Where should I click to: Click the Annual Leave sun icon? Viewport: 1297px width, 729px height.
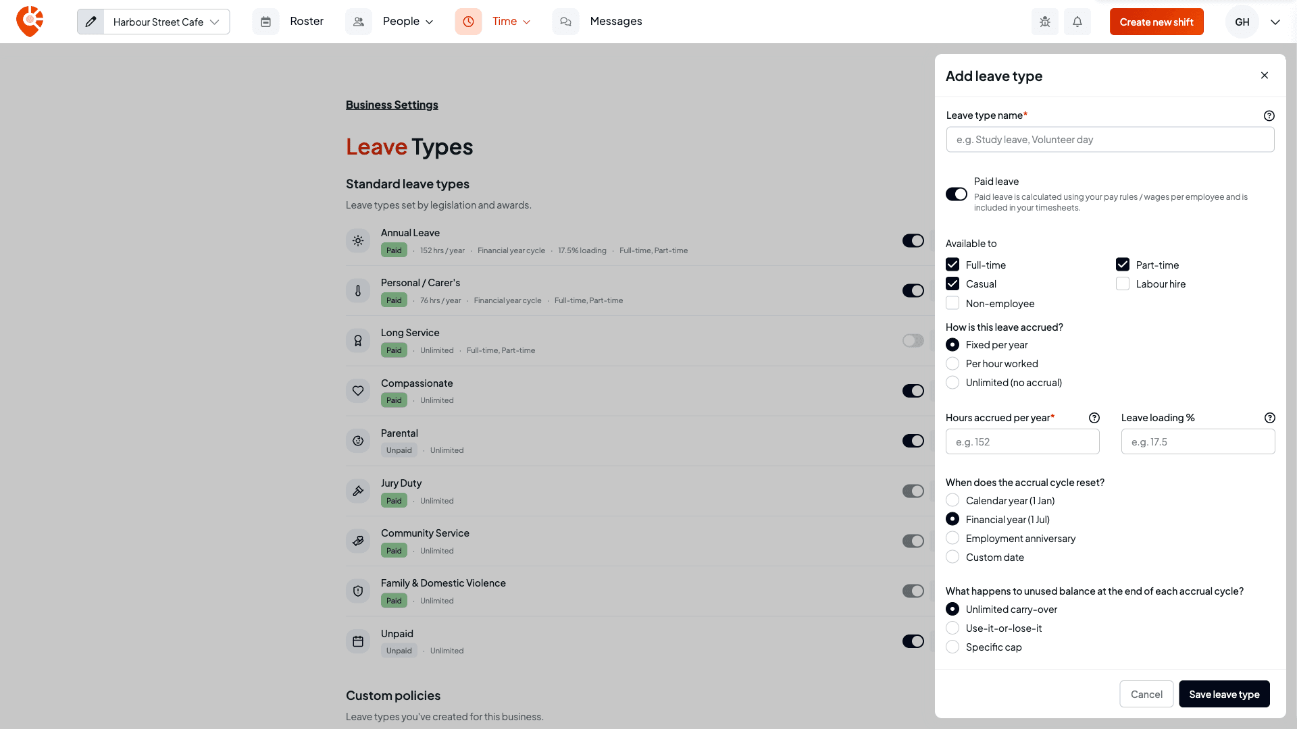click(358, 241)
